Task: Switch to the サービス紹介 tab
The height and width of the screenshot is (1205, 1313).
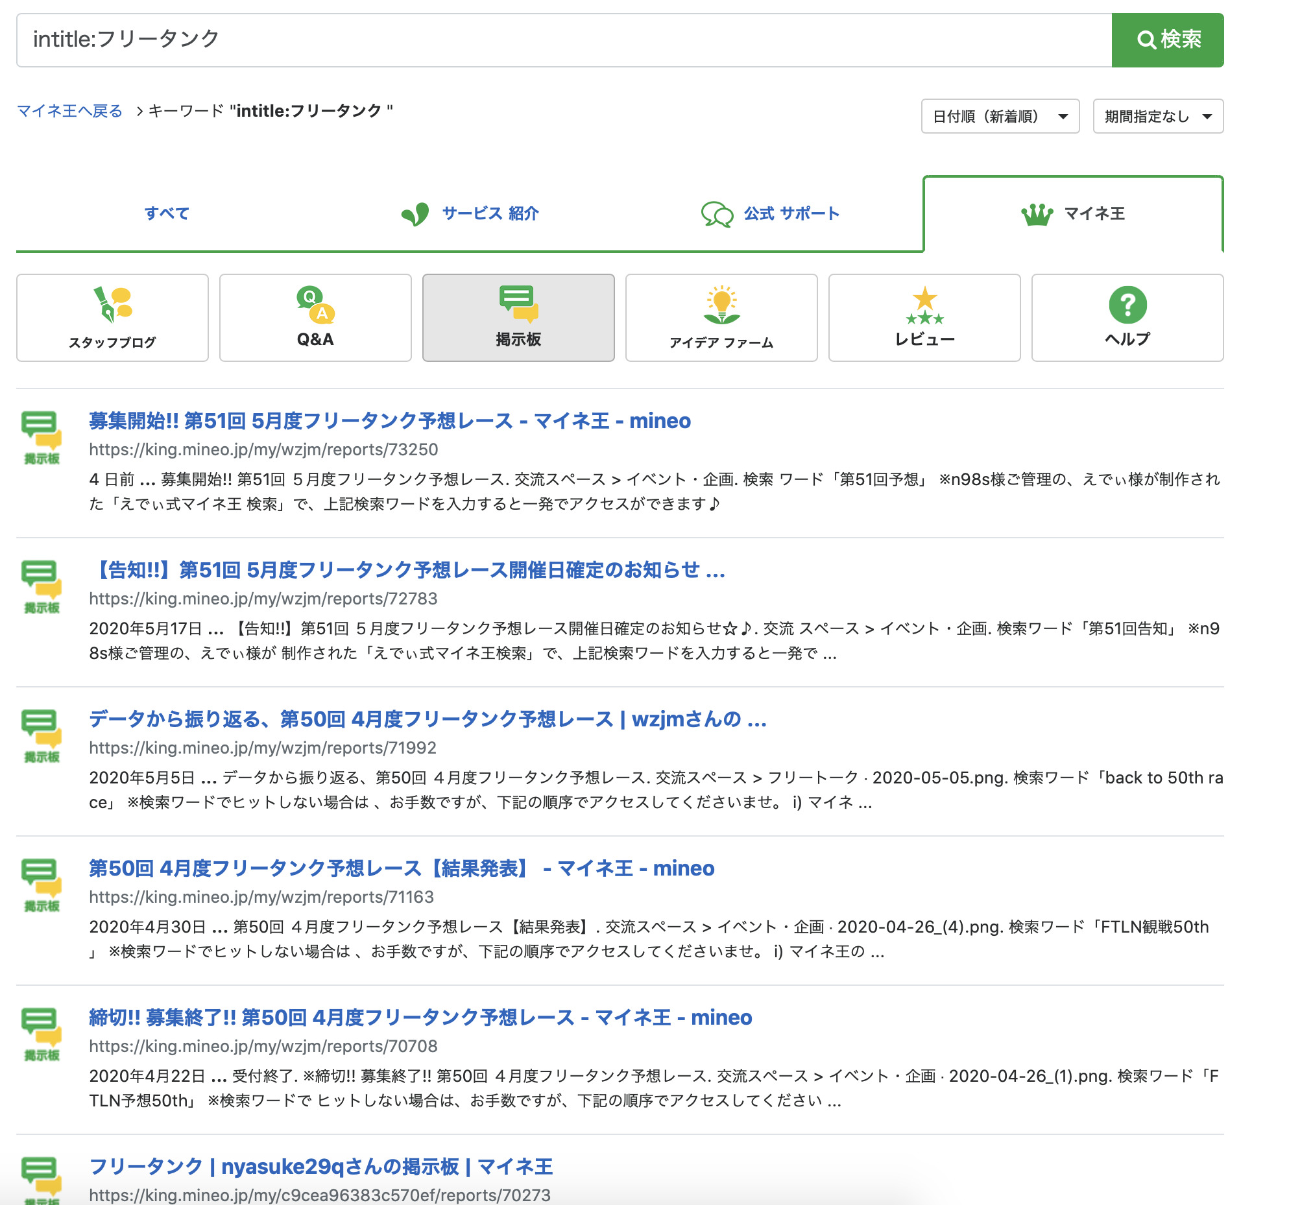Action: point(470,213)
